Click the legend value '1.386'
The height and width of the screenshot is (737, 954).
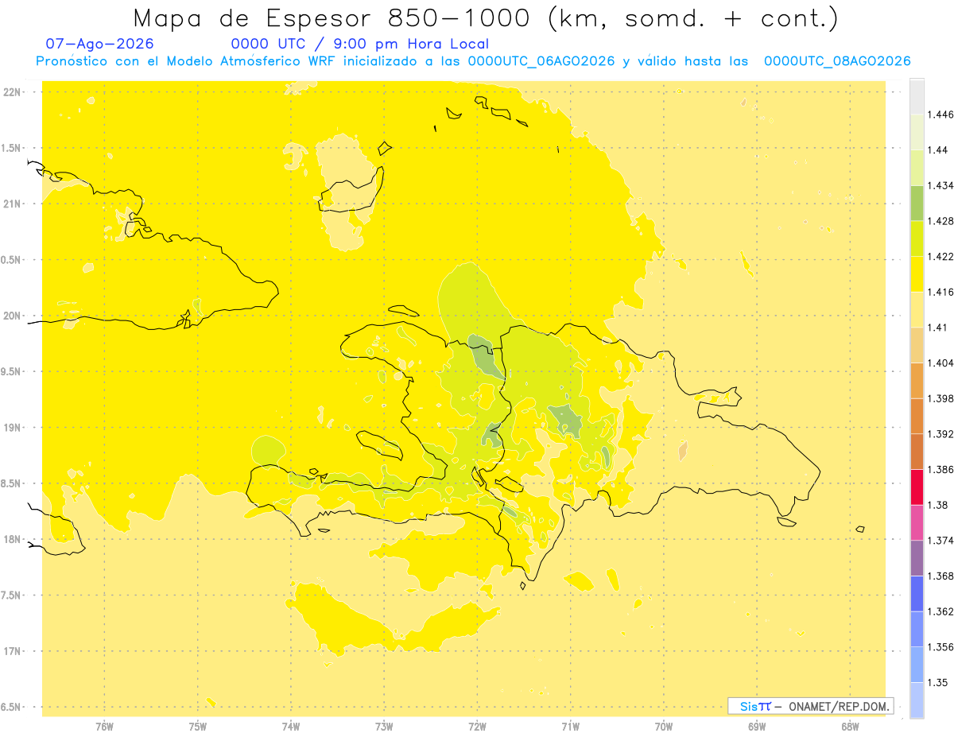click(x=940, y=470)
